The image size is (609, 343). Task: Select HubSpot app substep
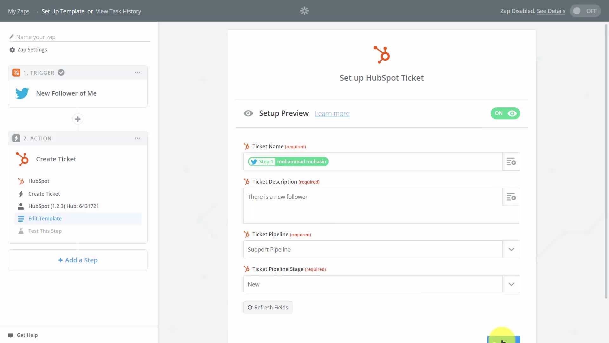click(78, 181)
